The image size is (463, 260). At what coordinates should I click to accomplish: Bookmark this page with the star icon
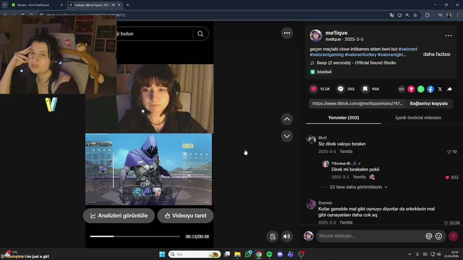pos(415,15)
